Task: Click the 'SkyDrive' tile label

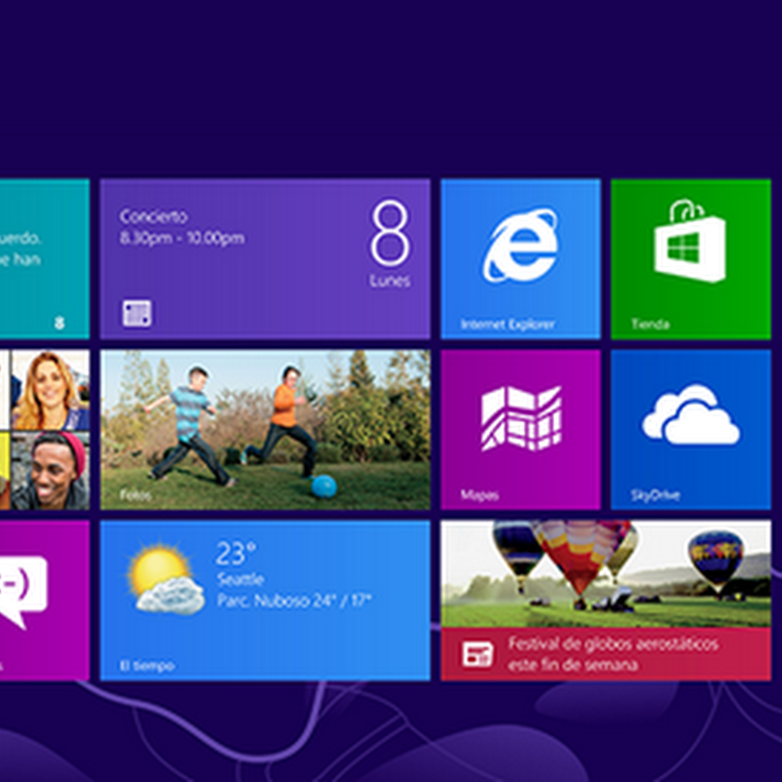Action: 655,496
